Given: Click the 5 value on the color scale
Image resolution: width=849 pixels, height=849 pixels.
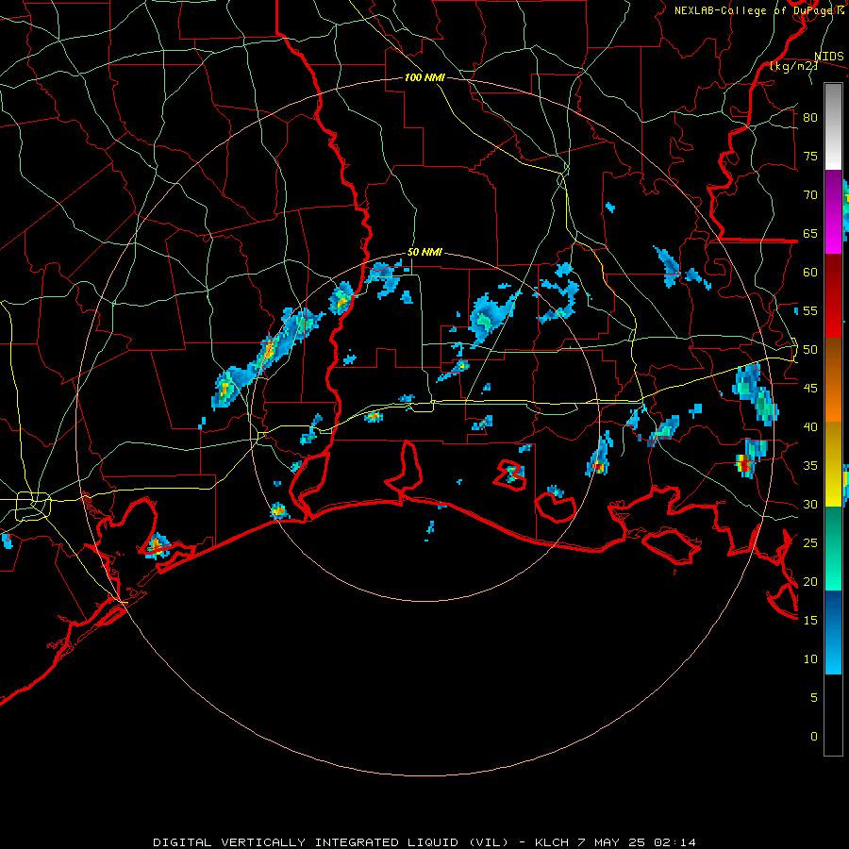Looking at the screenshot, I should [814, 698].
